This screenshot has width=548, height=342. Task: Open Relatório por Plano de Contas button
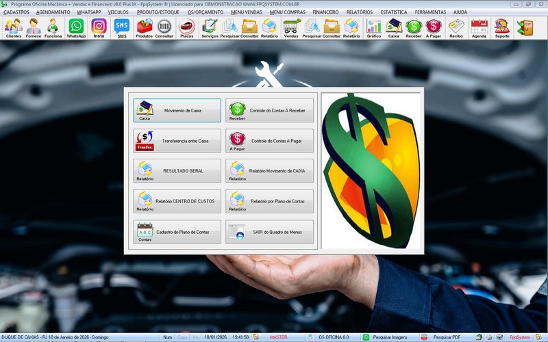[269, 201]
